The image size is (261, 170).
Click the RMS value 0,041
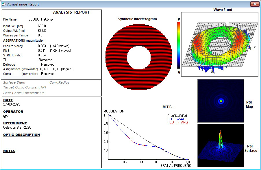pyautogui.click(x=42, y=51)
